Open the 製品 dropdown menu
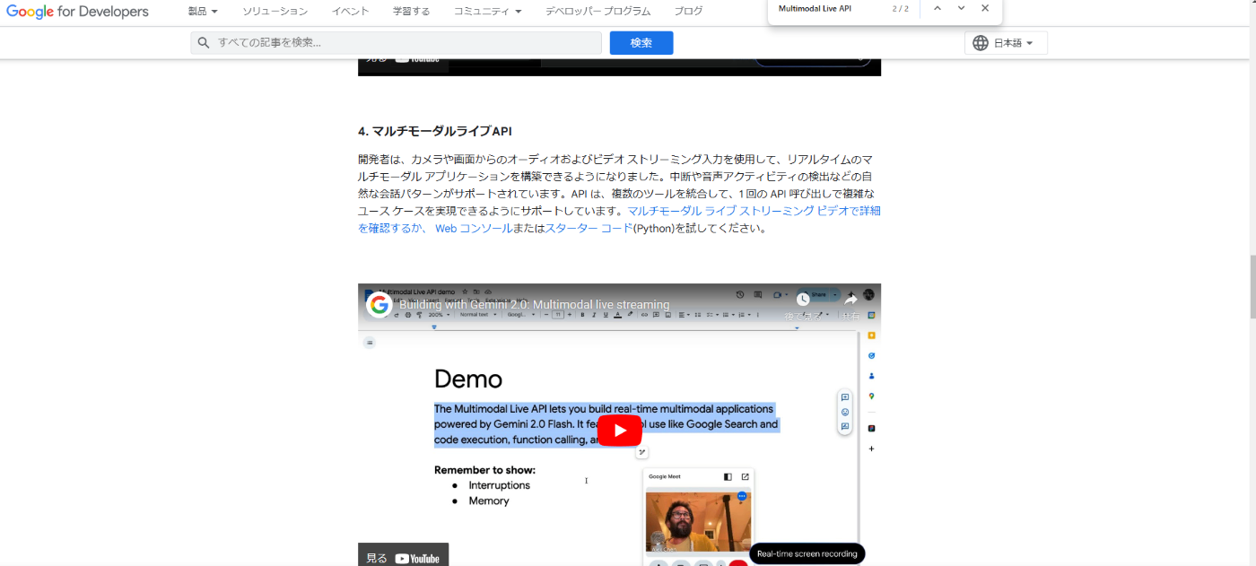Viewport: 1256px width, 566px height. coord(203,12)
